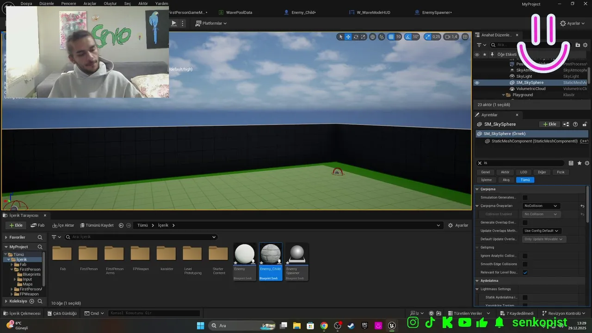Select Enemy_Child blueprint thumbnail

(271, 262)
